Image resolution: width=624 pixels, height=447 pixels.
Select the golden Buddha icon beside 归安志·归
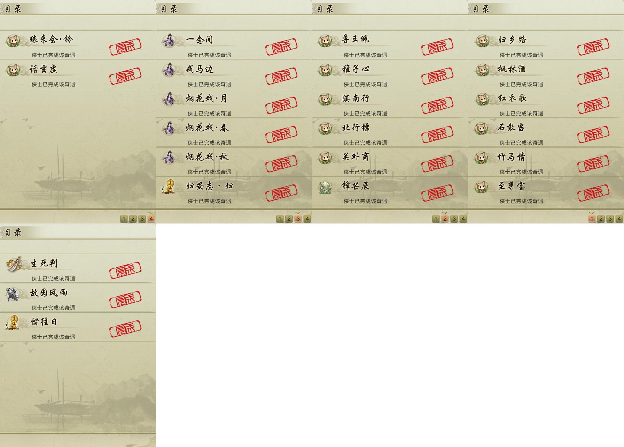(169, 187)
